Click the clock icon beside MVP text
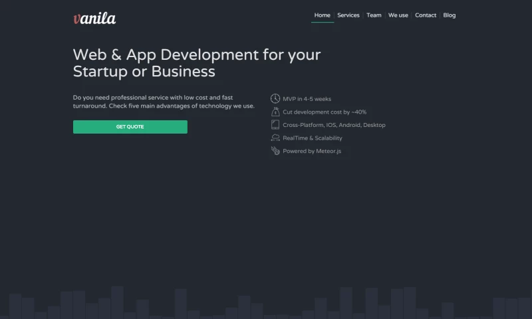Image resolution: width=532 pixels, height=319 pixels. point(275,98)
